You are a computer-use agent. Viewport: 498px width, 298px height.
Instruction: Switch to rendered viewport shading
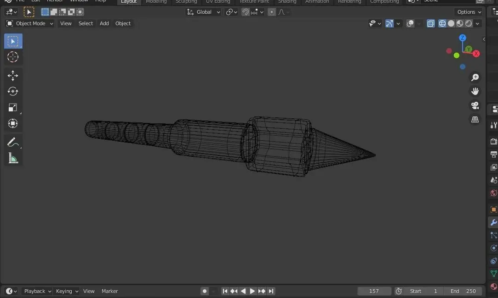[469, 23]
